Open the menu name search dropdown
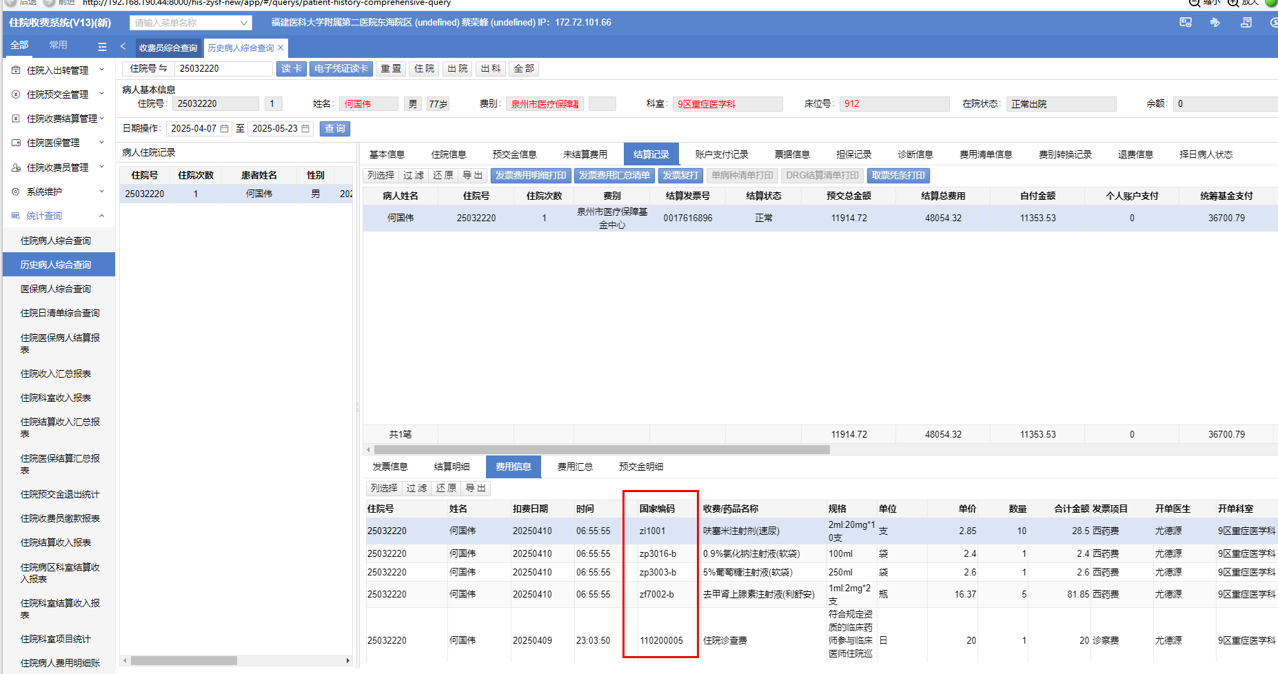This screenshot has height=674, width=1278. tap(243, 23)
